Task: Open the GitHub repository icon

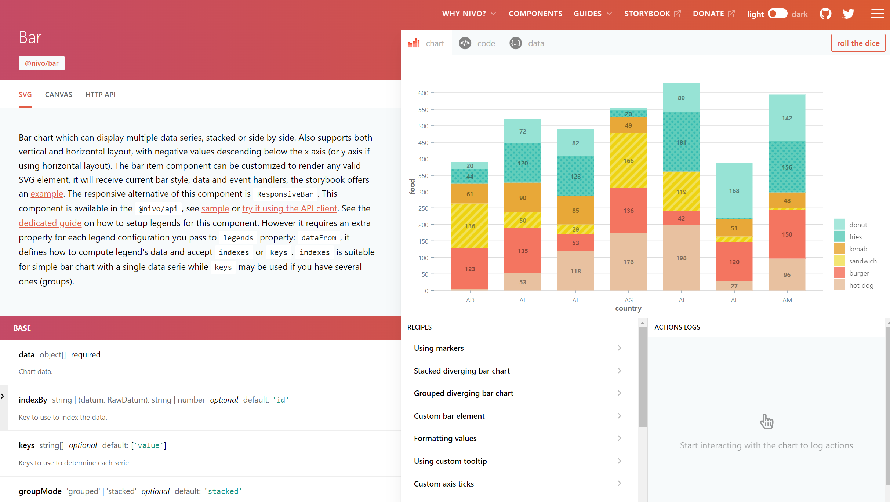Action: click(825, 14)
